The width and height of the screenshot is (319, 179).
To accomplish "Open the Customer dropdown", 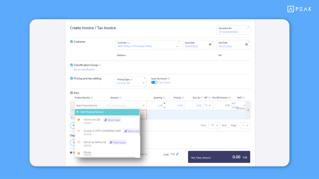I will pos(148,45).
